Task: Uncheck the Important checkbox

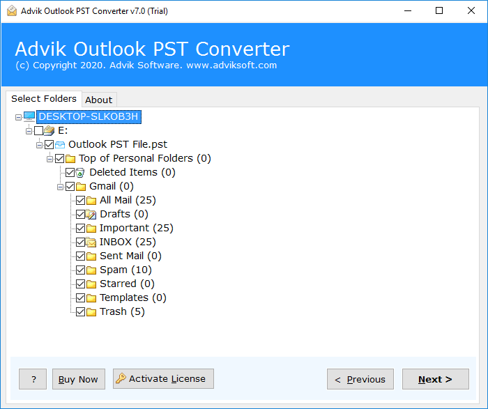Action: (81, 229)
